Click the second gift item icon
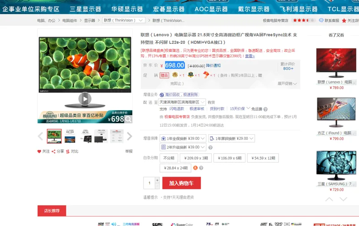Screen dimensions: 359x226 (191, 75)
